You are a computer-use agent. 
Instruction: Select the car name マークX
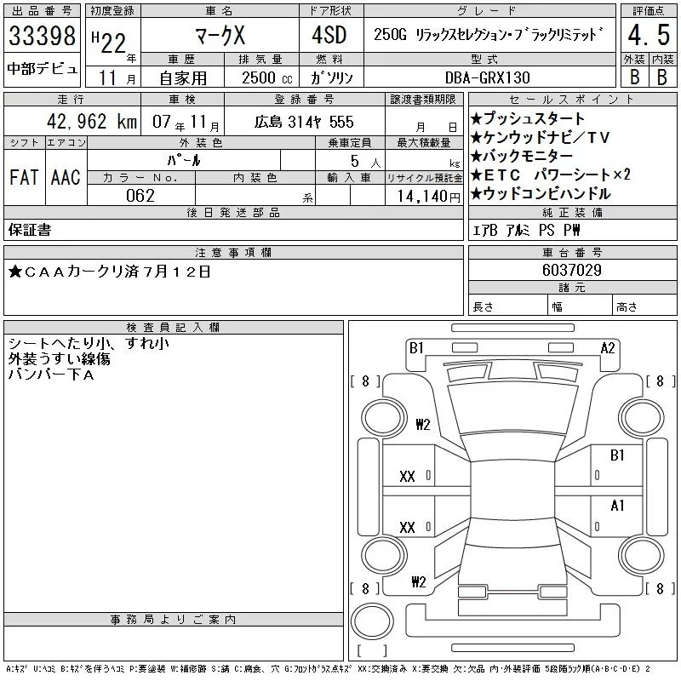click(x=220, y=35)
